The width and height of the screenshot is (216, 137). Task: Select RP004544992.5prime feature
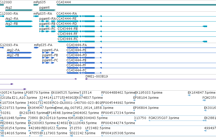[159, 105]
